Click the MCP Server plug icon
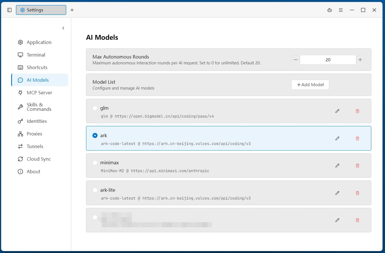 click(x=20, y=93)
